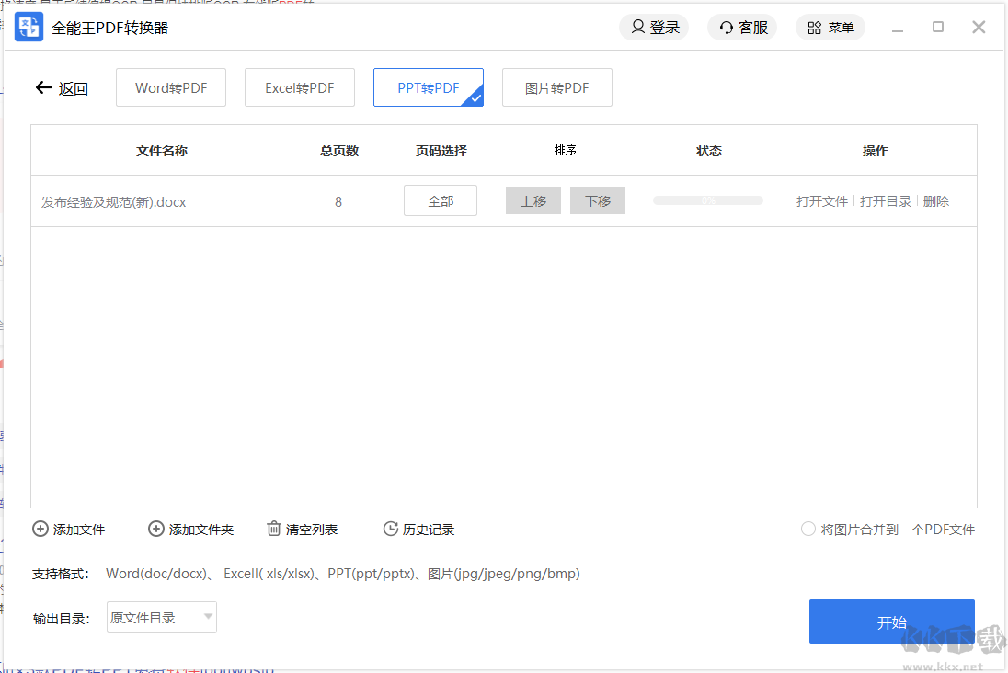This screenshot has height=673, width=1008.
Task: Enable 将图片合并到一个PDF文件 option
Action: 808,529
